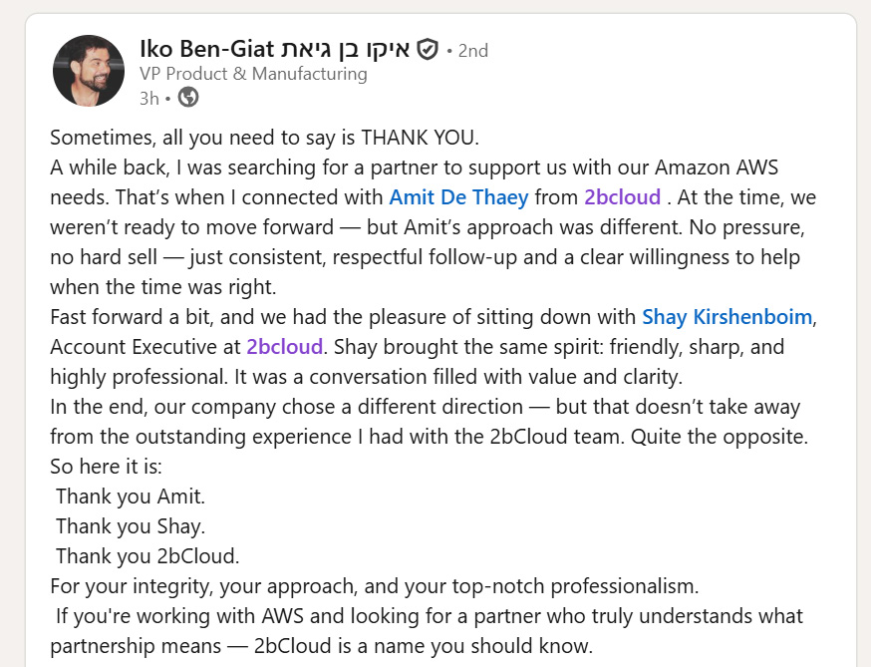
Task: Click the opening 'THANK YOU' sentence
Action: (264, 138)
